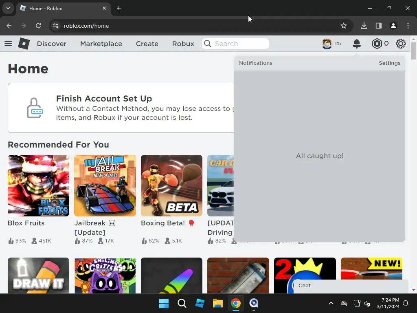
Task: Click the rainbow crayon game thumbnail
Action: (x=171, y=276)
